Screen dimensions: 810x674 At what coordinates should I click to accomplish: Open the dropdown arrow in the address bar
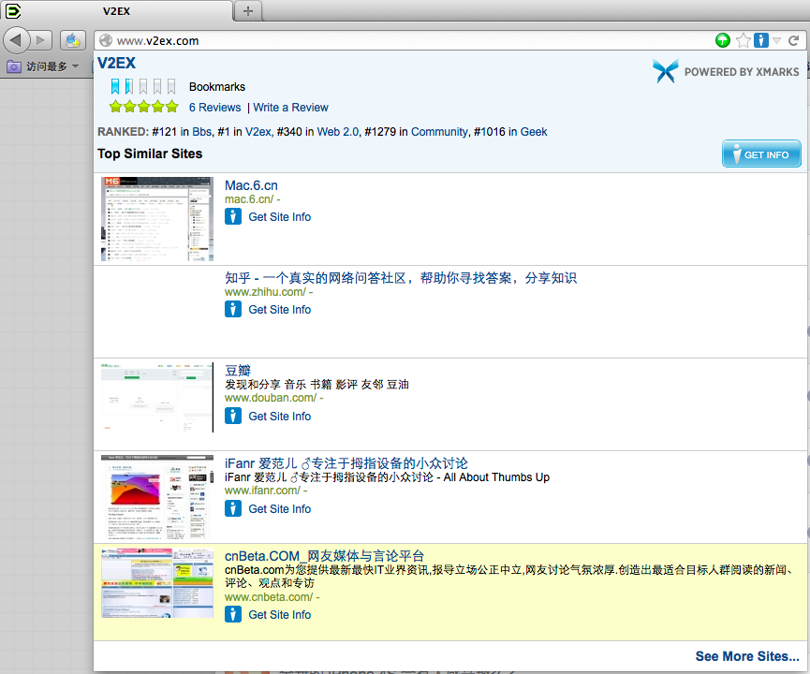point(776,40)
